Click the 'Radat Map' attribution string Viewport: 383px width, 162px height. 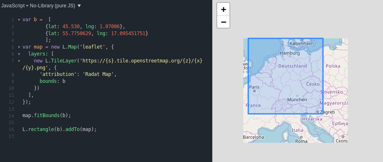click(98, 74)
